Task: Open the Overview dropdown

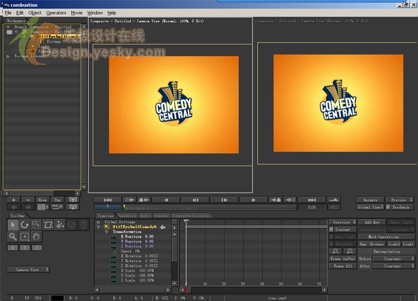Action: tap(343, 222)
